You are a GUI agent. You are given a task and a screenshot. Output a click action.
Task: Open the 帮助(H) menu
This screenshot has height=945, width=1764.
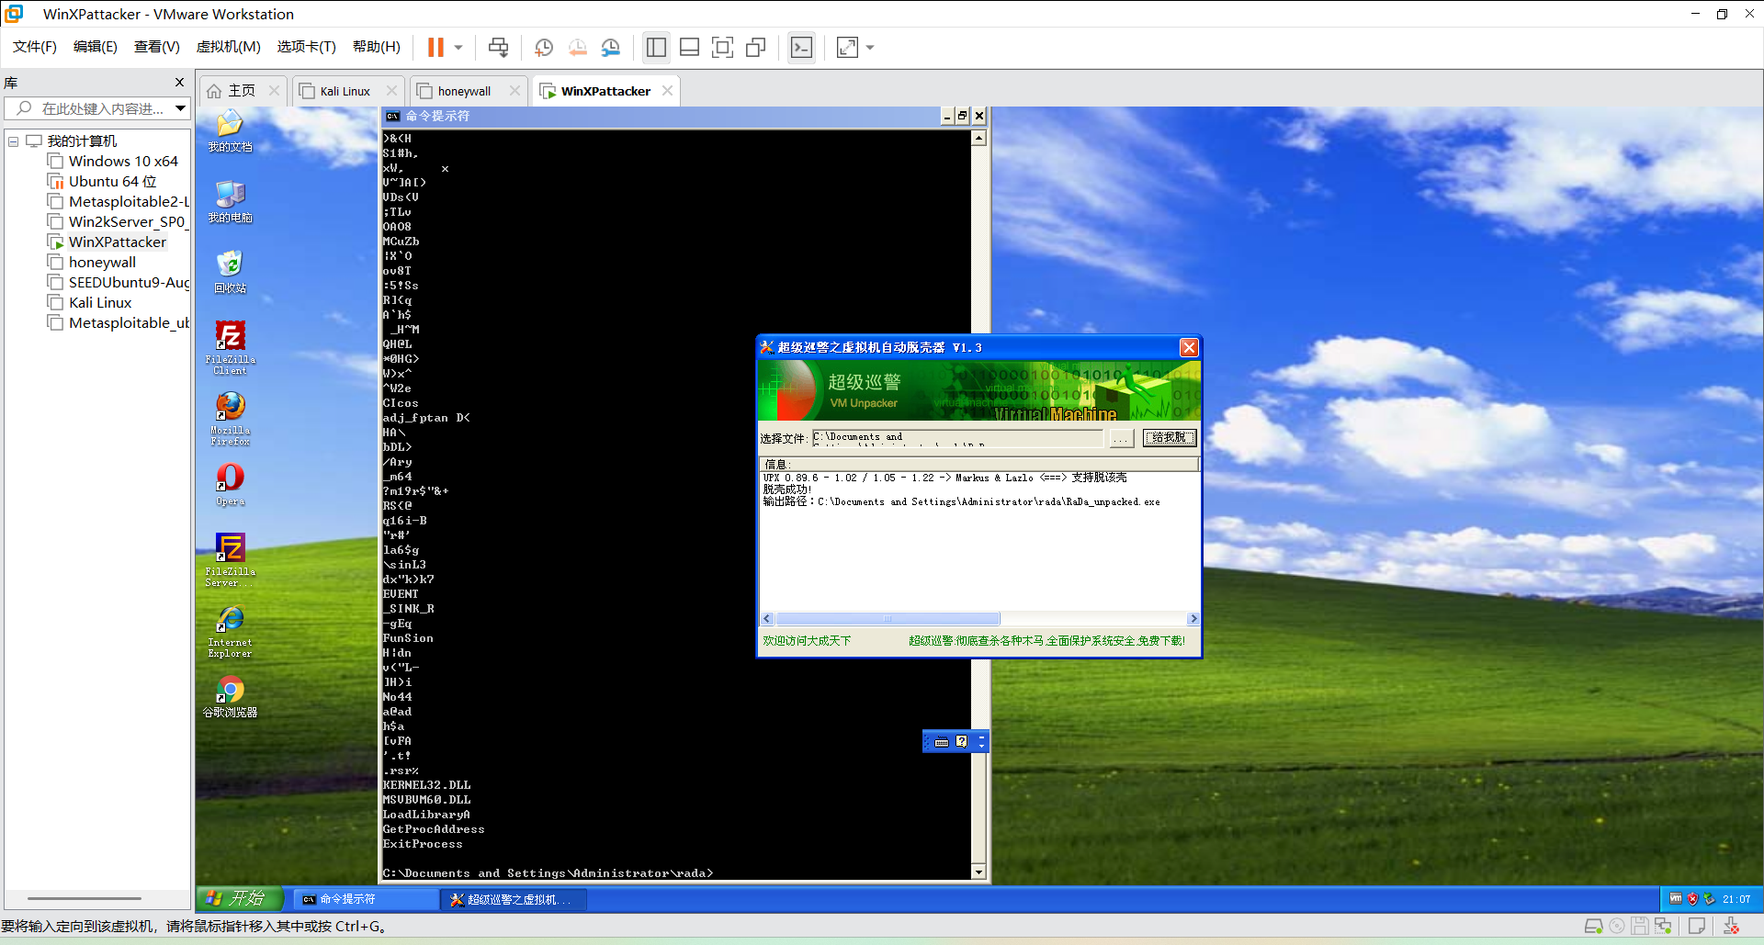[377, 47]
